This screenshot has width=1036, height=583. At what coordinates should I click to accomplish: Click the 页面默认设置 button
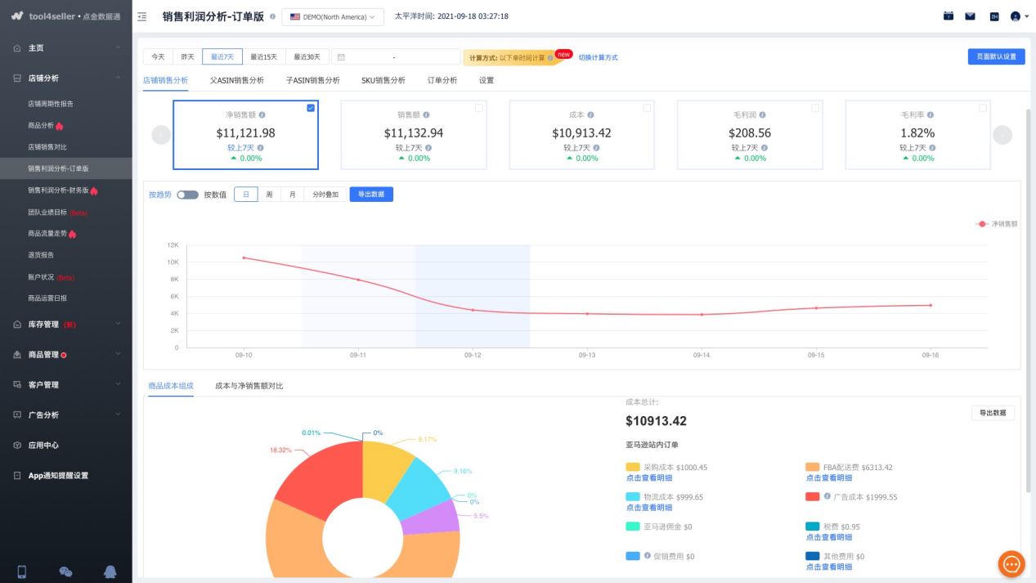(996, 56)
